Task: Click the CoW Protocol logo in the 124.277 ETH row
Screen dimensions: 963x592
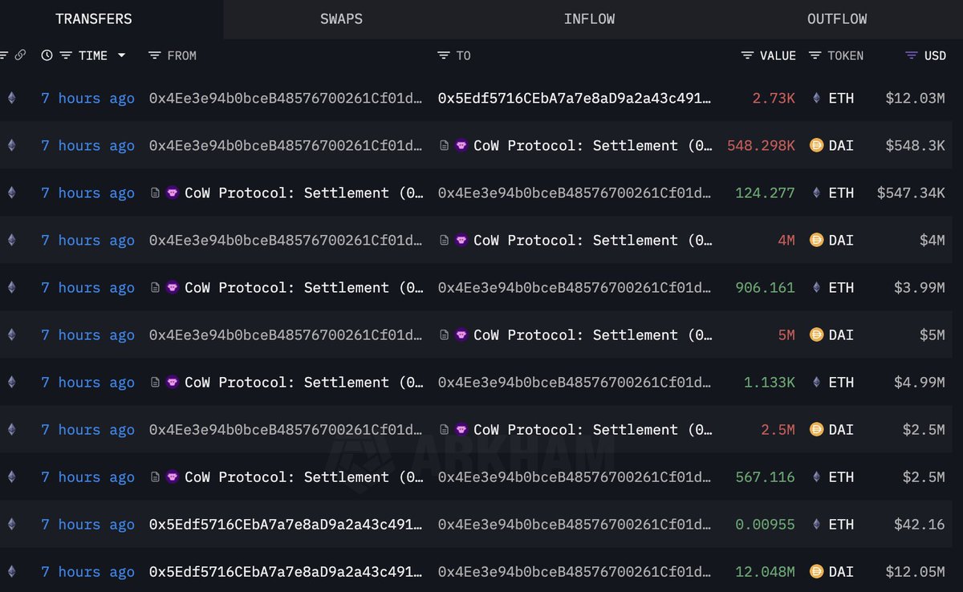Action: point(173,193)
